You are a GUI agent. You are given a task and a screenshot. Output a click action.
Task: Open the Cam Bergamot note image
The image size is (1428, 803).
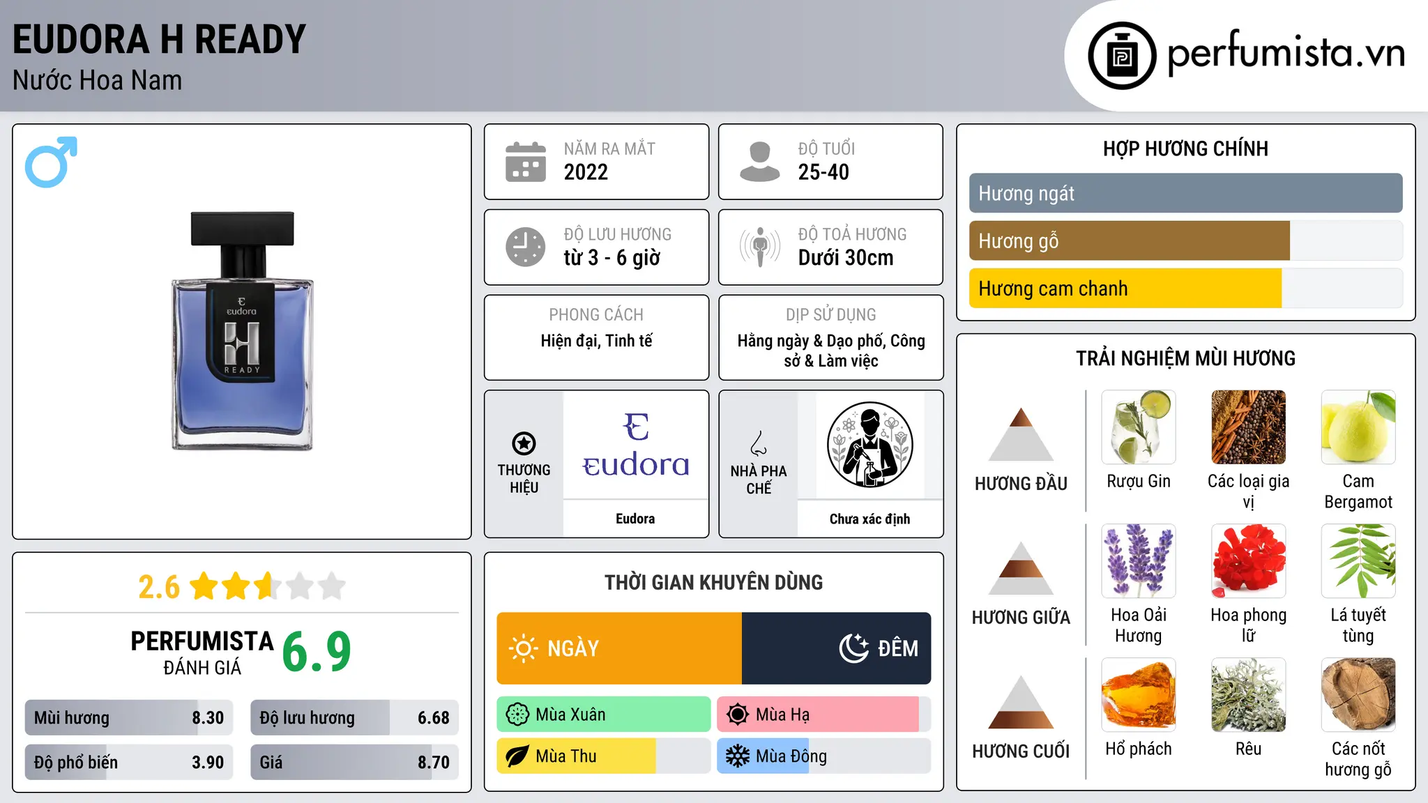[x=1358, y=427]
